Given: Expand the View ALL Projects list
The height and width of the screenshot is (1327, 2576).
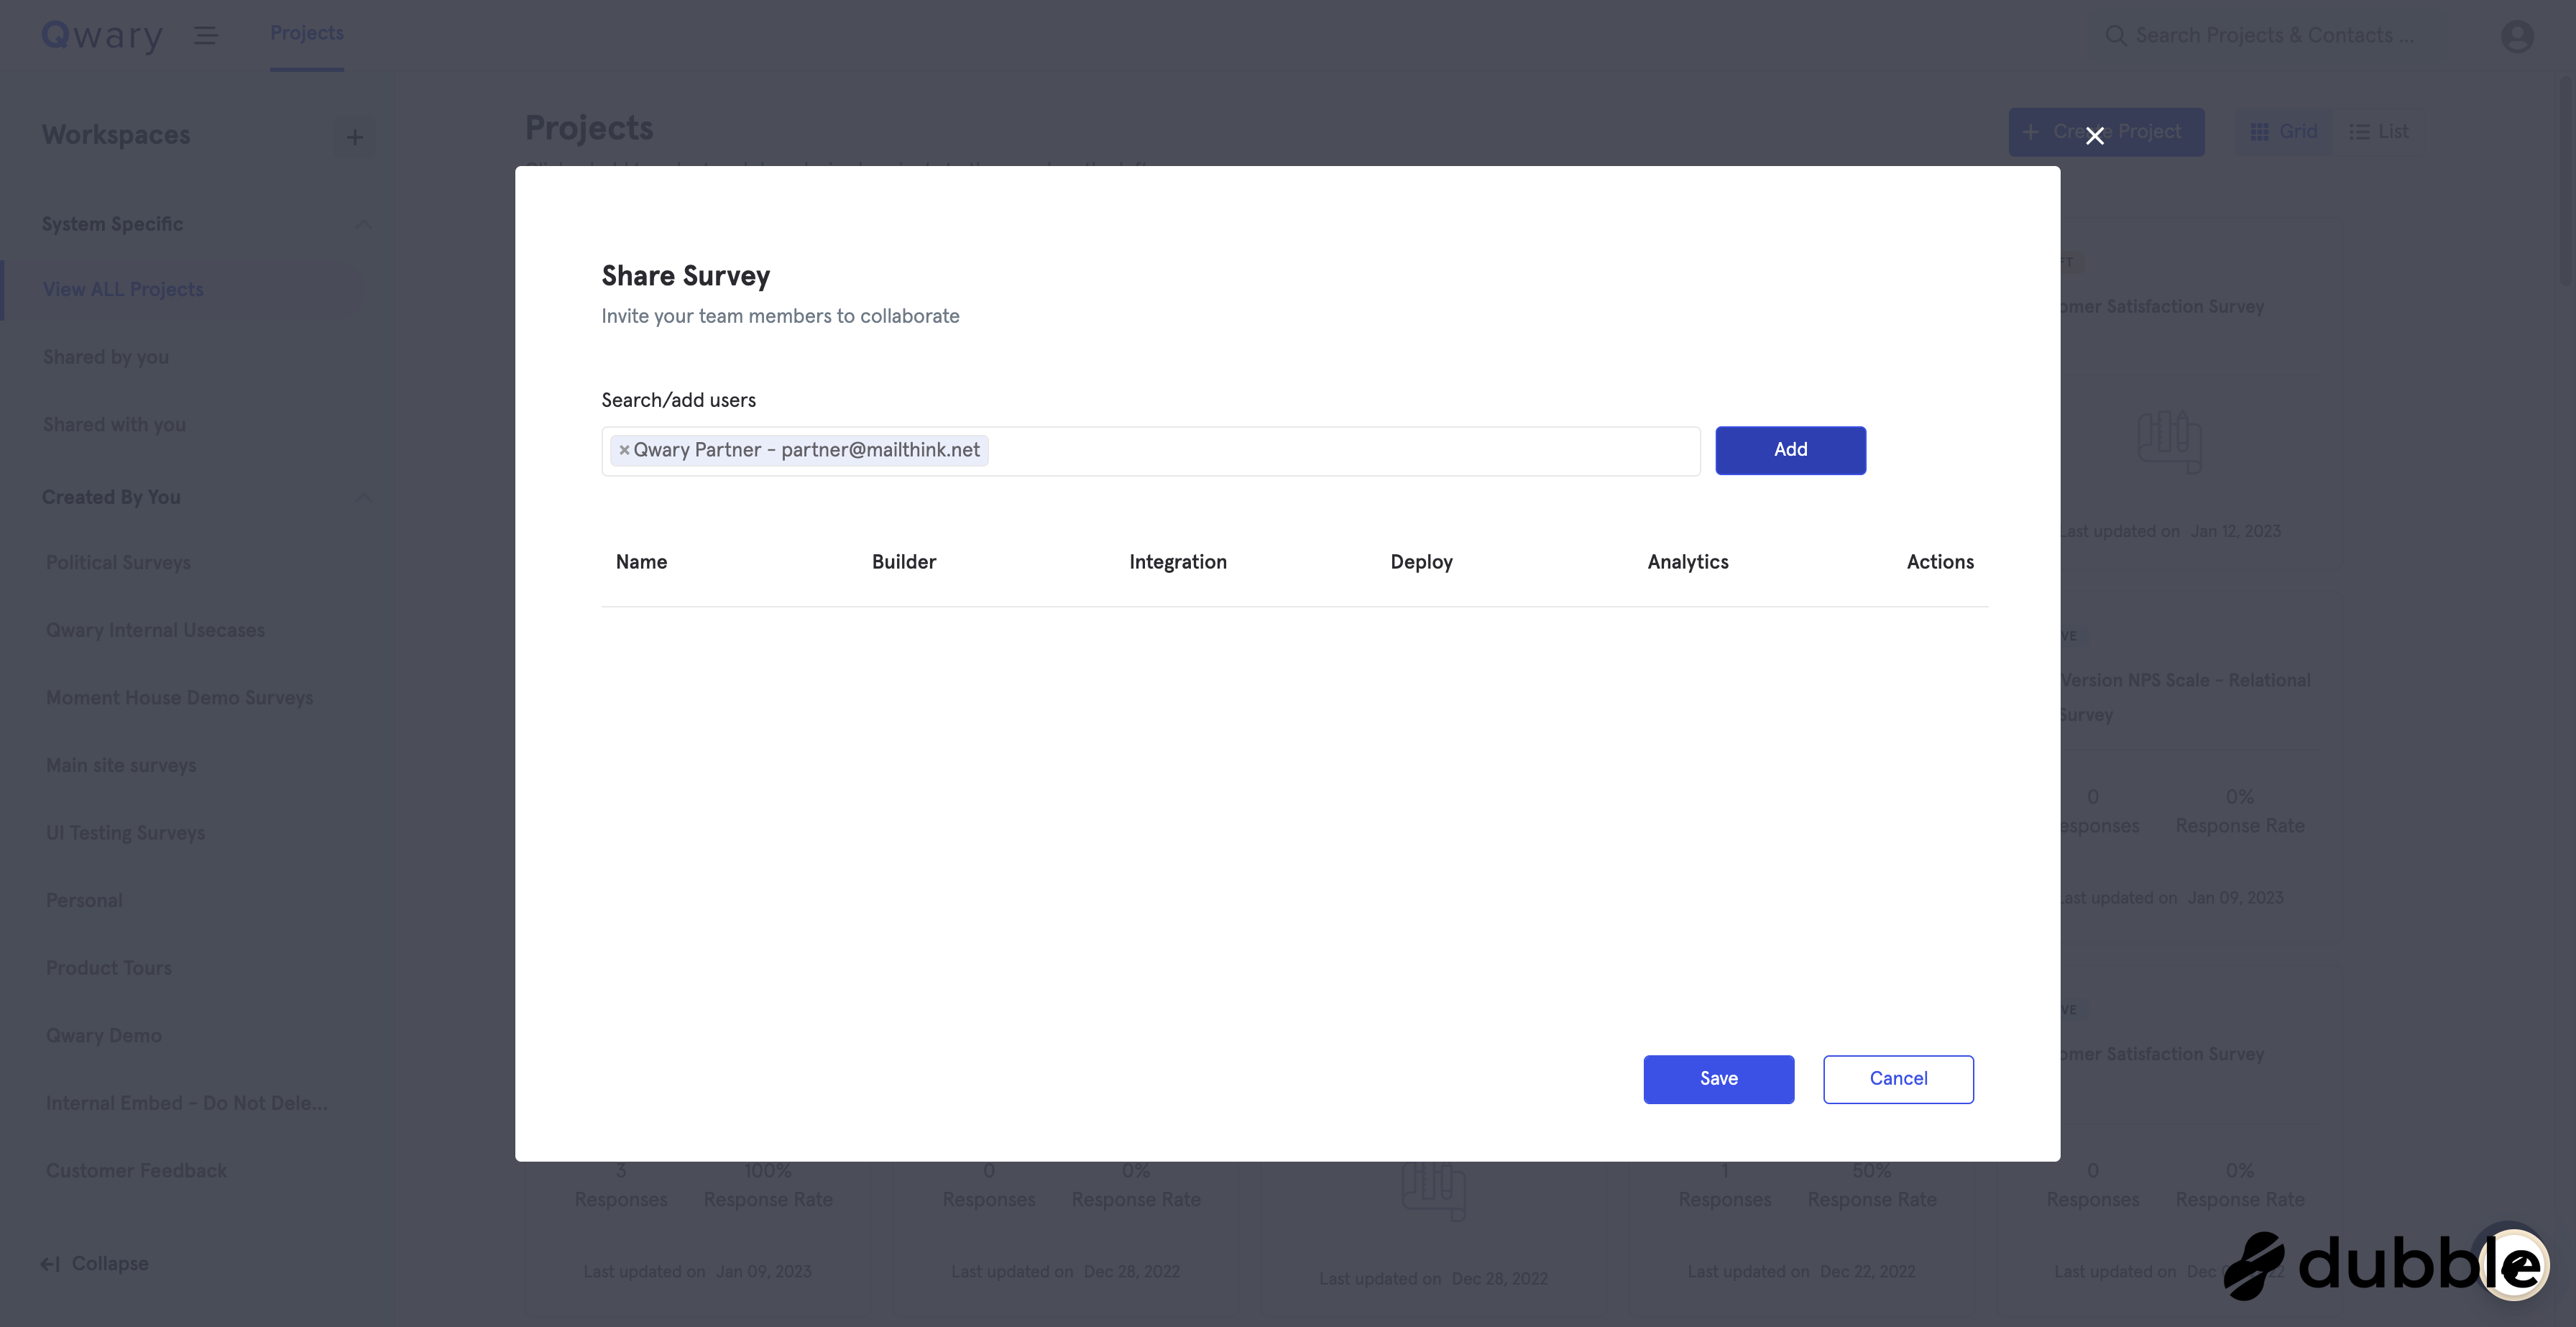Looking at the screenshot, I should [123, 289].
